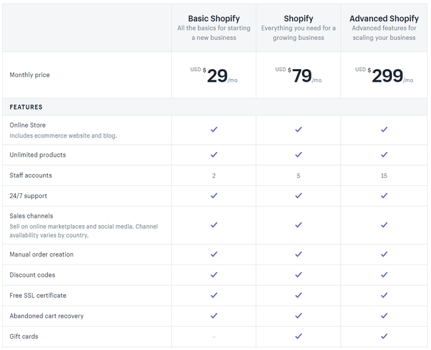Click Manual order creation checkmark in Shopify column
The width and height of the screenshot is (431, 350).
[298, 254]
